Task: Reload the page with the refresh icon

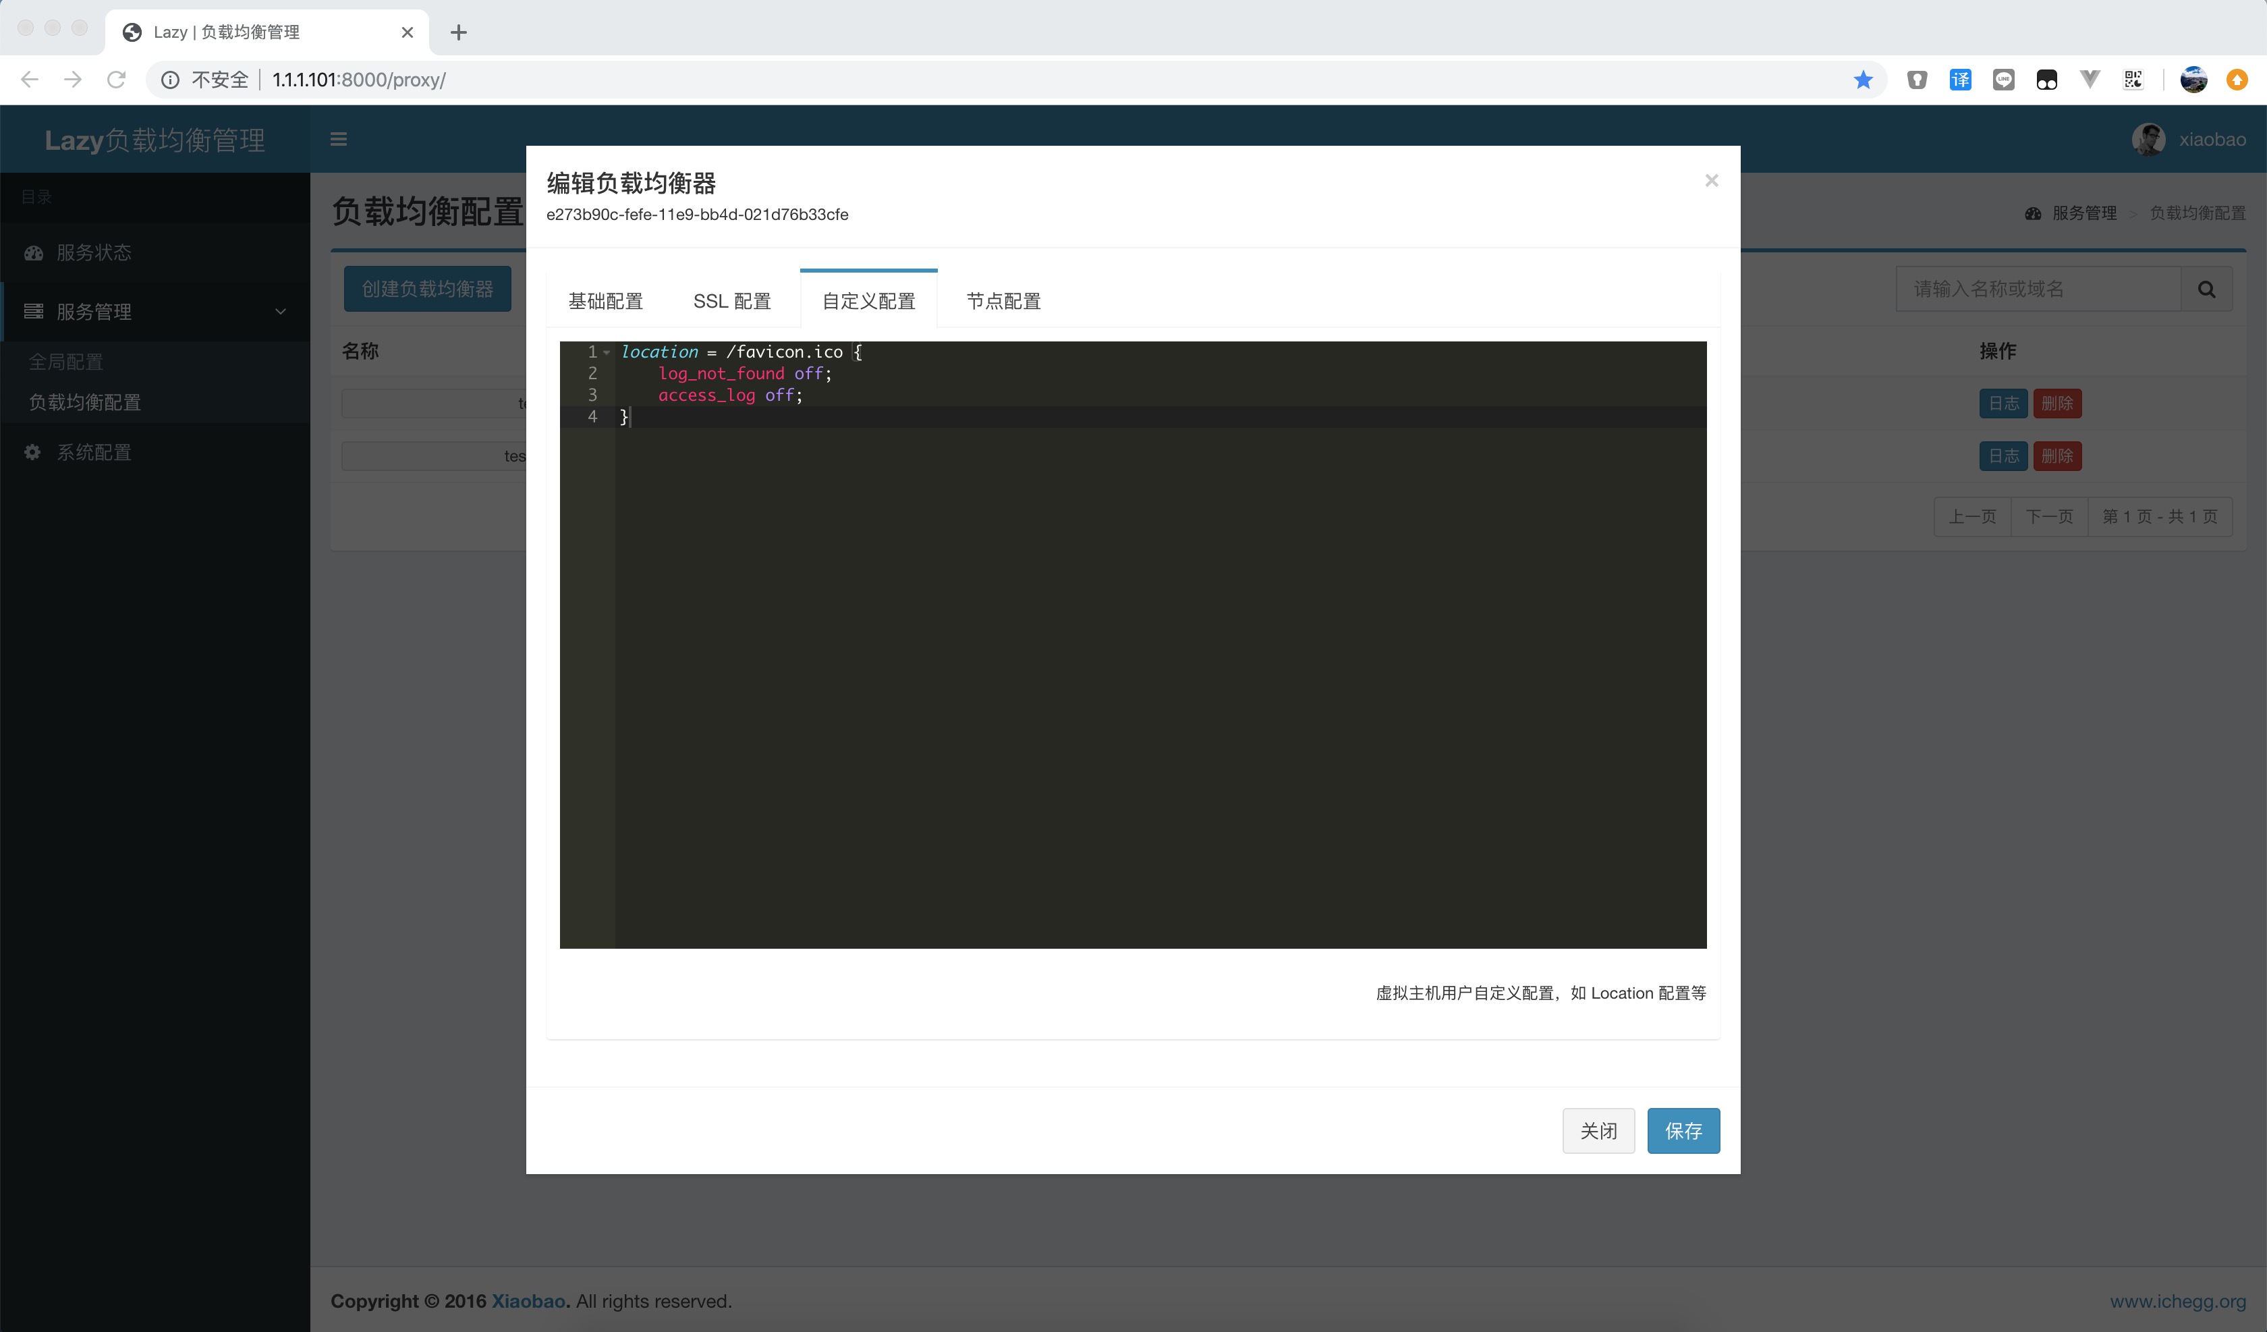Action: click(116, 80)
